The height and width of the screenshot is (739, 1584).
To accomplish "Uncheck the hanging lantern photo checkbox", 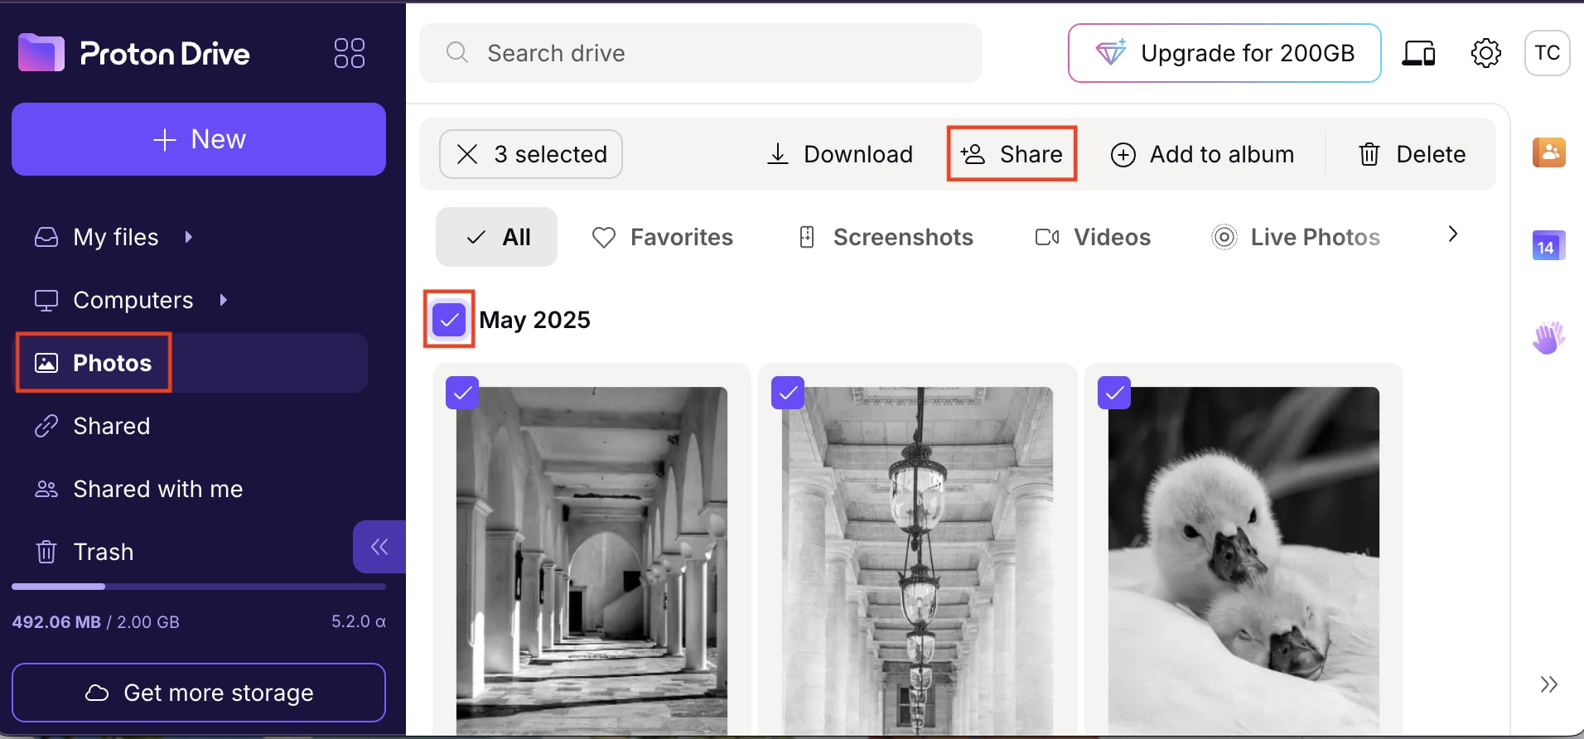I will coord(788,393).
